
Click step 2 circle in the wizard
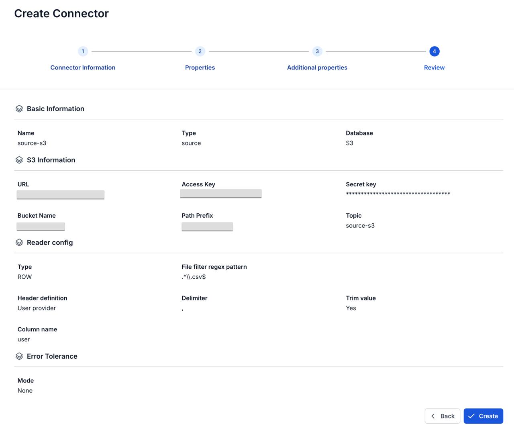point(200,51)
